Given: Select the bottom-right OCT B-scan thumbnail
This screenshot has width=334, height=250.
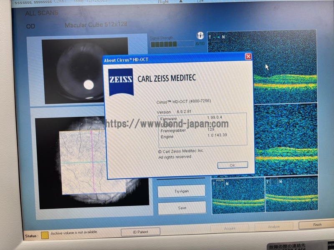Looking at the screenshot, I should click(x=291, y=196).
